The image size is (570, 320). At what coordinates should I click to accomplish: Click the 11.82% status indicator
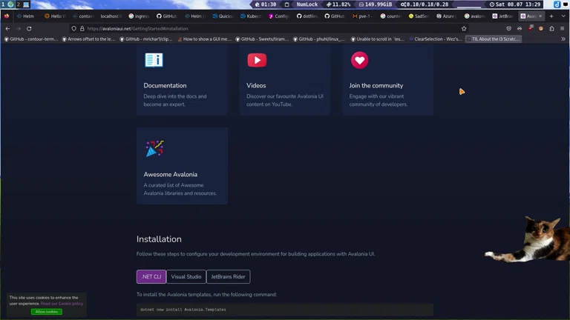tap(338, 4)
